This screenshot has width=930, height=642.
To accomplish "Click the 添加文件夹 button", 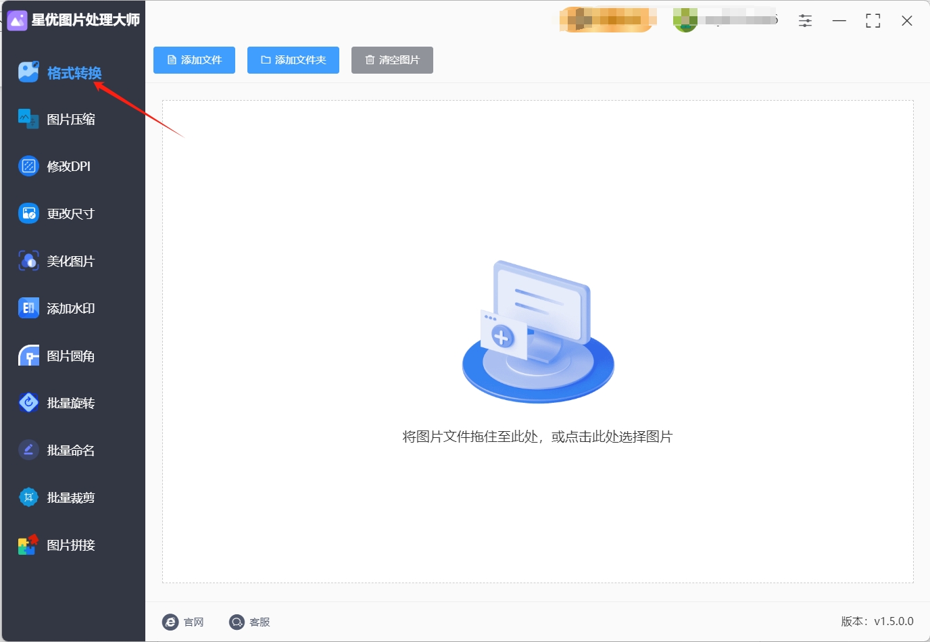I will 293,60.
